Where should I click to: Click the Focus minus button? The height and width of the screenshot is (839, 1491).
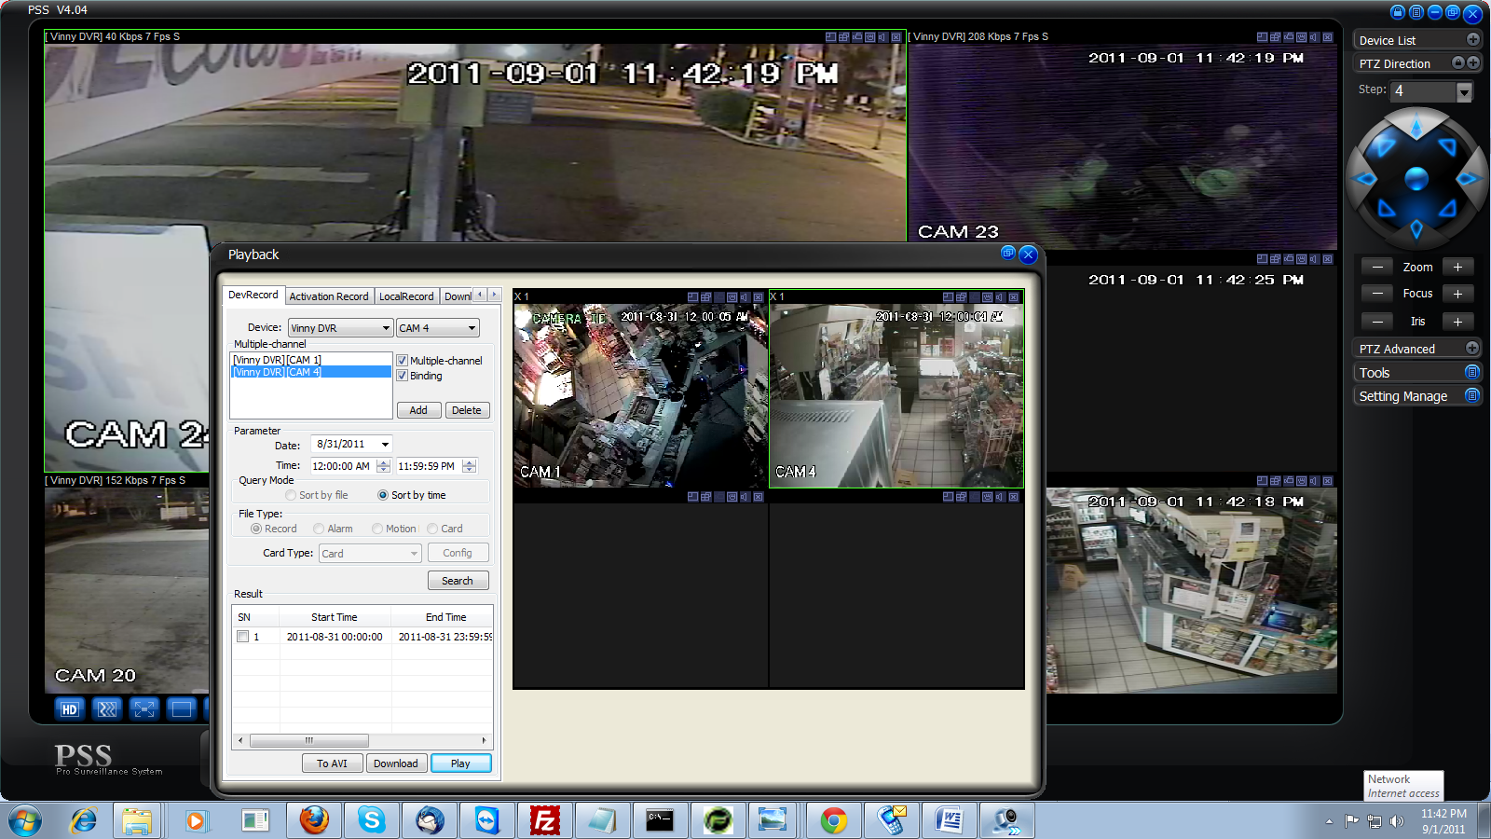(x=1376, y=294)
